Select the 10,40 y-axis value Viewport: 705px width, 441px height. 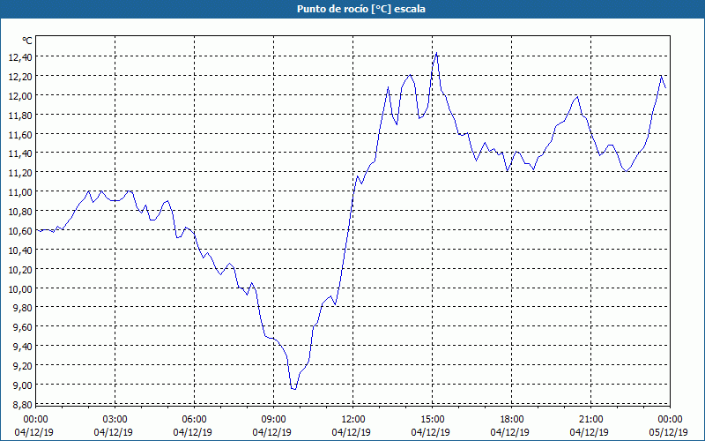click(20, 250)
